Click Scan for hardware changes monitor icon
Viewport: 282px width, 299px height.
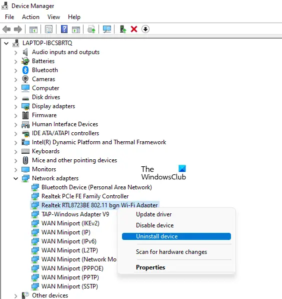coord(107,30)
